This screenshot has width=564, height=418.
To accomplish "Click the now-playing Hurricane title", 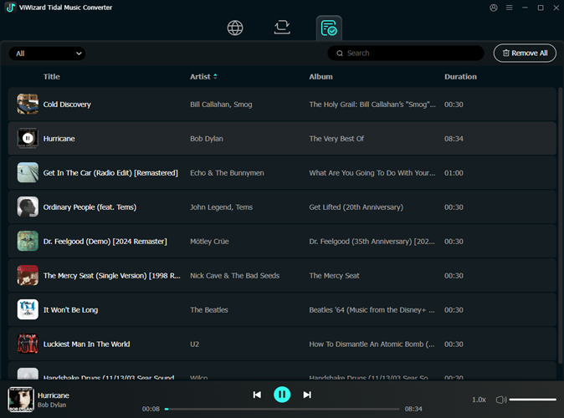I will click(x=54, y=395).
